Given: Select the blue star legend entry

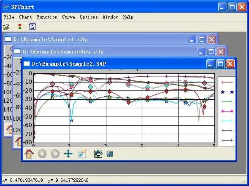Looking at the screenshot, I should click(227, 92).
